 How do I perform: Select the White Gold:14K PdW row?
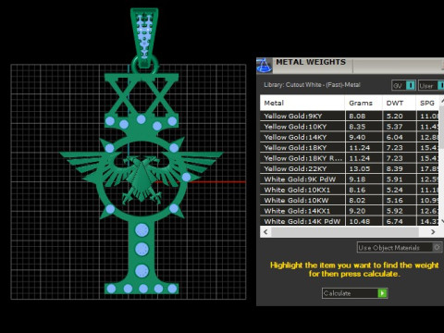[x=350, y=221]
